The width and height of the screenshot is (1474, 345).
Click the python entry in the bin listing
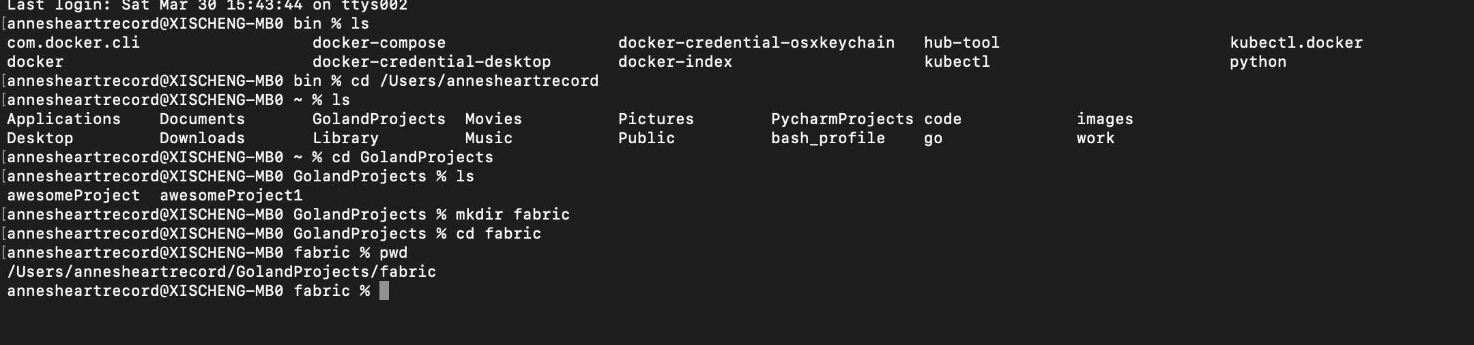(1258, 62)
